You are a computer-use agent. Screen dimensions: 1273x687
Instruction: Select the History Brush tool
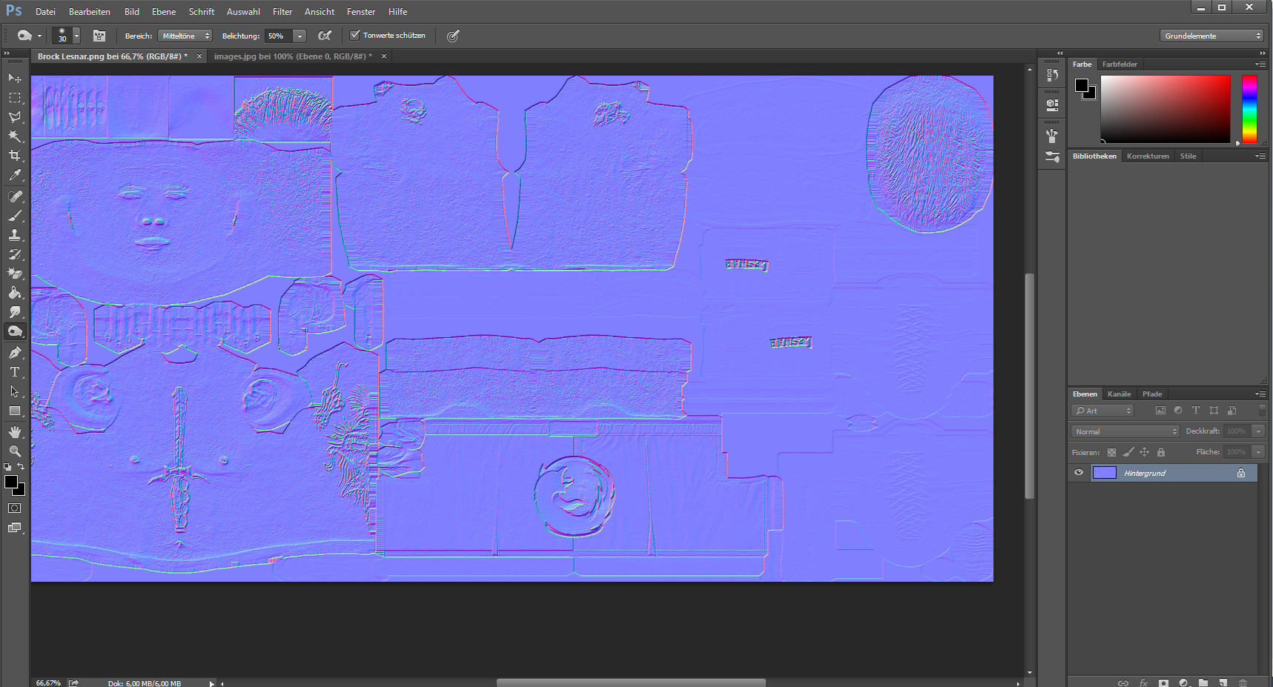tap(15, 254)
